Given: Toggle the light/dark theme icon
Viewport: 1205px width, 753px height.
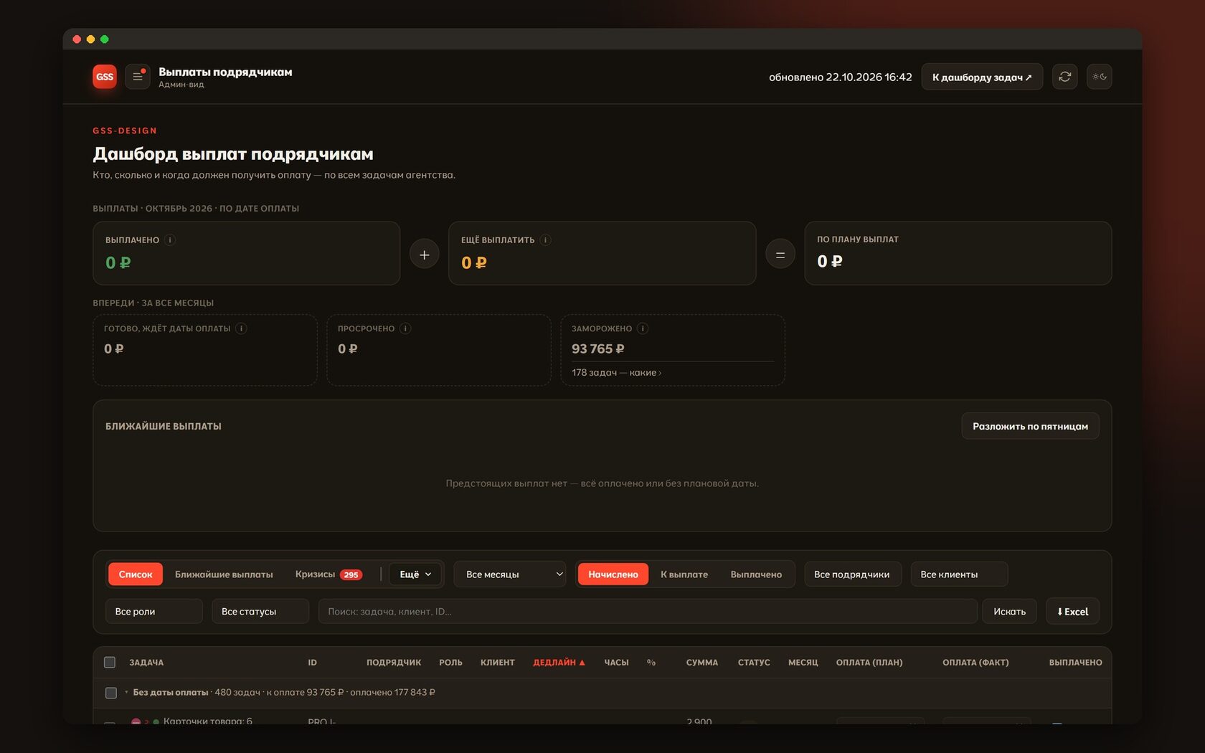Looking at the screenshot, I should point(1100,77).
